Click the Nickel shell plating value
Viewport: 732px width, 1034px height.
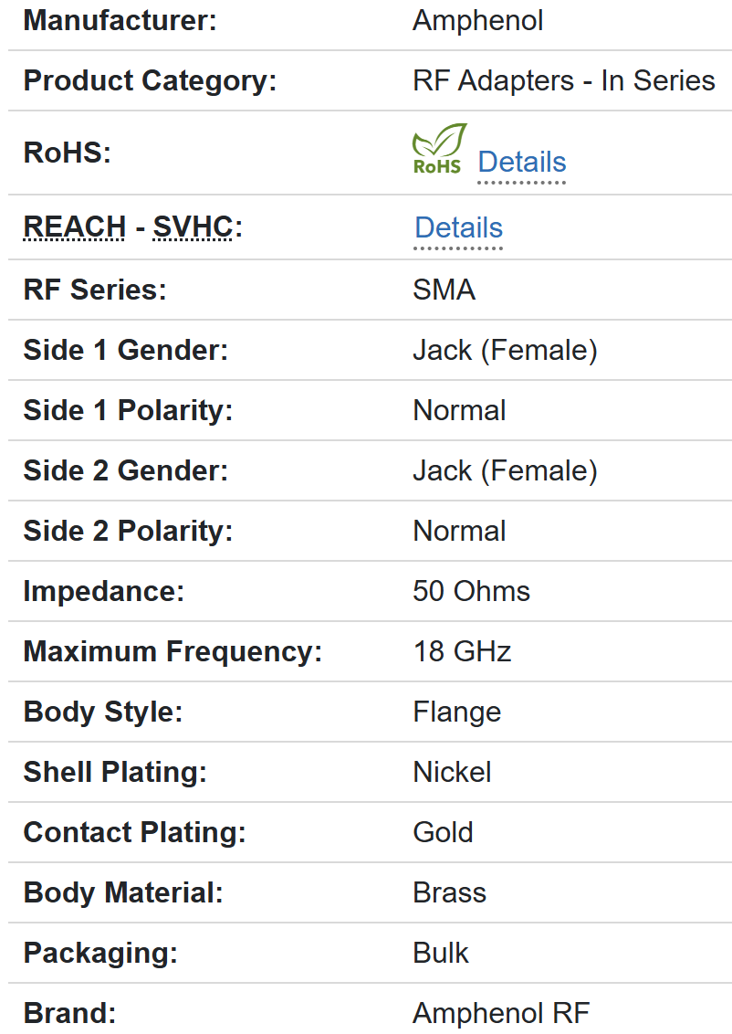[x=452, y=773]
